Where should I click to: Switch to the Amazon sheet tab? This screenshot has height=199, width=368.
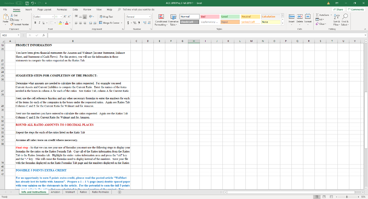tap(55, 192)
